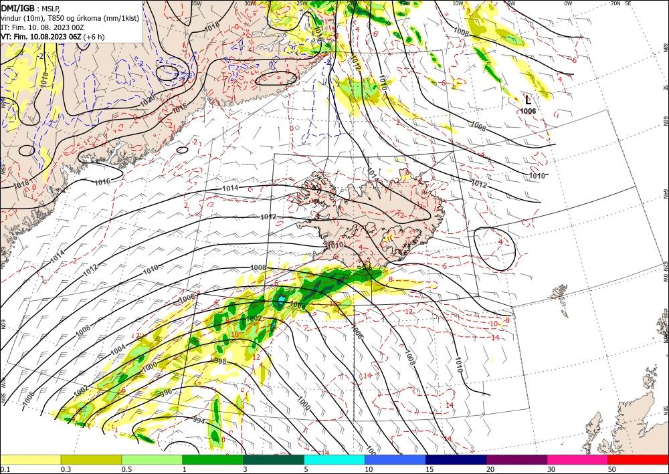Select the 'VT: Fim. 10.08.2023 06Z (+6 h)' line
Screen dimensions: 669x474
click(52, 37)
